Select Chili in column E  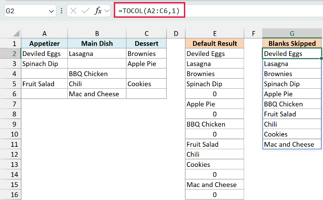[x=215, y=154]
